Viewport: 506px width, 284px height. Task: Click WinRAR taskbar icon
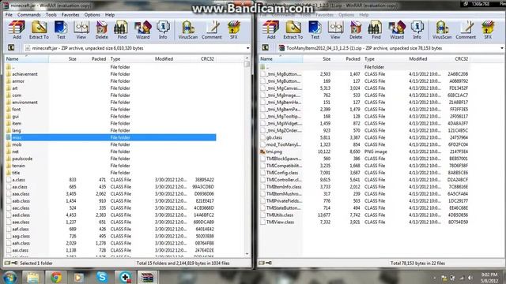click(148, 277)
